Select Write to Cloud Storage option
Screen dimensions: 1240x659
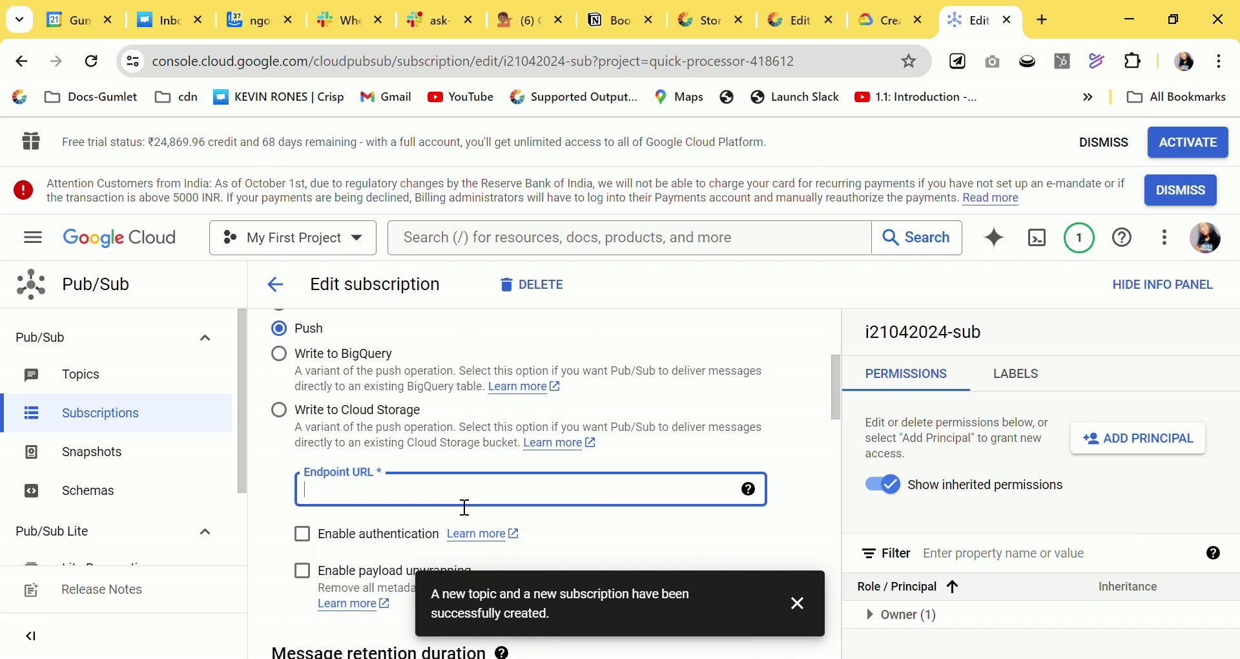[279, 410]
